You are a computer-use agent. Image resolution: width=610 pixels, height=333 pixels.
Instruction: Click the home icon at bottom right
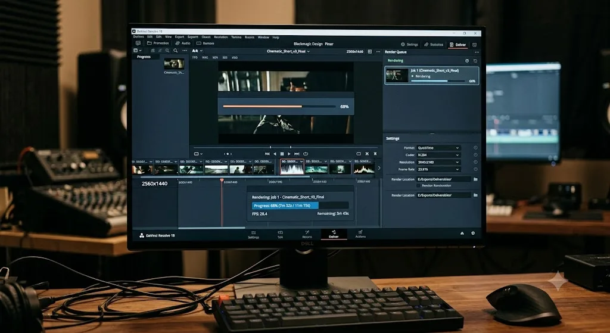pos(462,233)
